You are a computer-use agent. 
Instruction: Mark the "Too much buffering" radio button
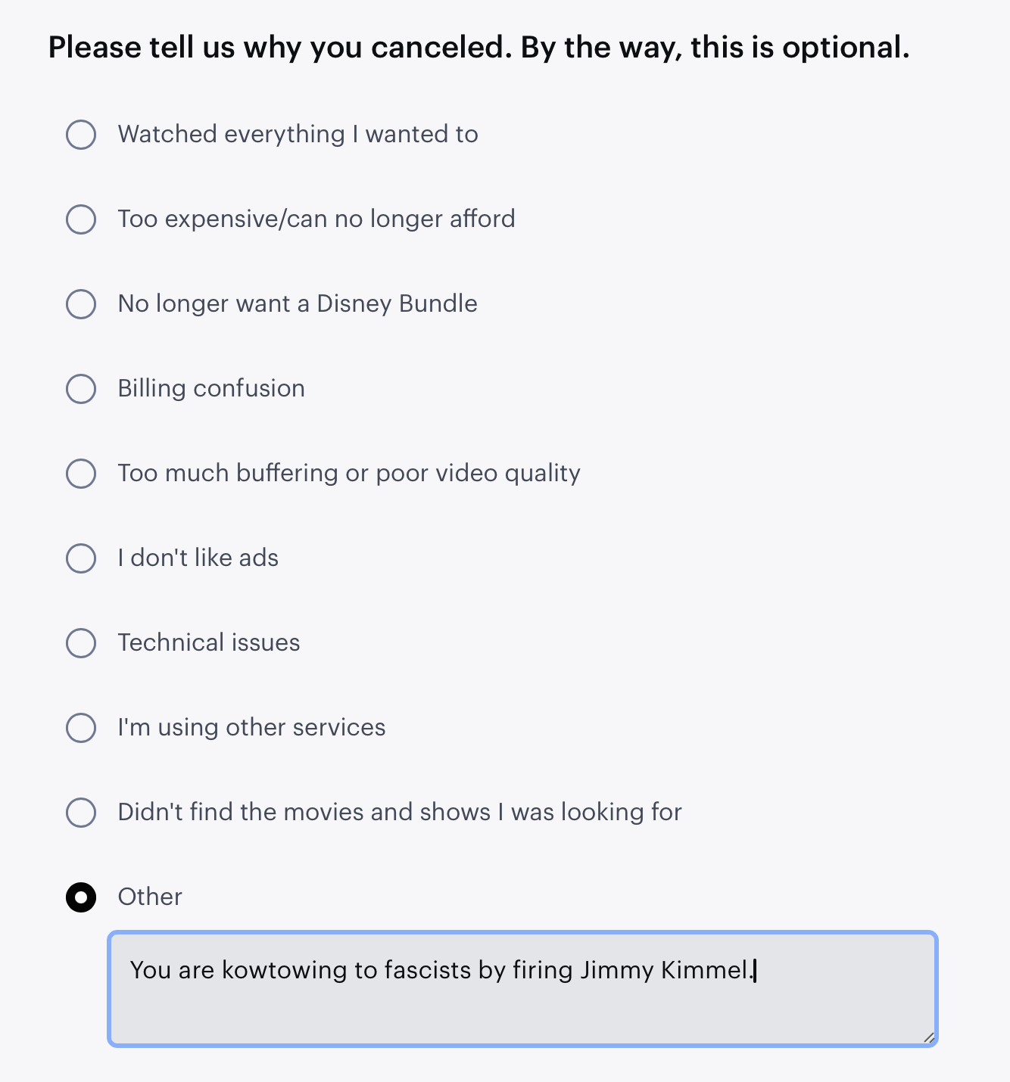pos(81,474)
